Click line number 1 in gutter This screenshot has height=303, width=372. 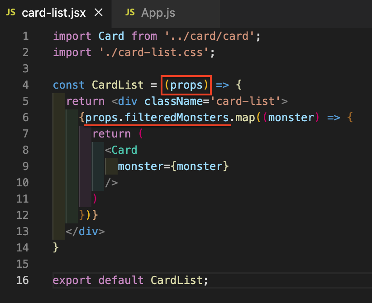(x=26, y=36)
